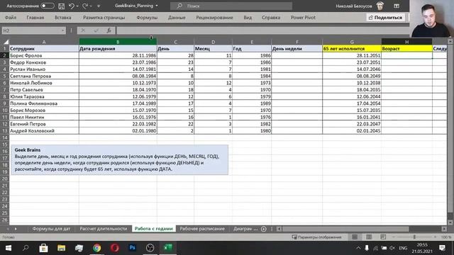Click cell with date 10.12.1973
This screenshot has height=255, width=454.
click(118, 83)
